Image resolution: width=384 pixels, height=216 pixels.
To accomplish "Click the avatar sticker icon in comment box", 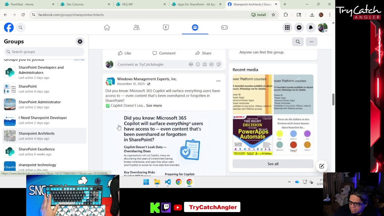I will (x=191, y=64).
